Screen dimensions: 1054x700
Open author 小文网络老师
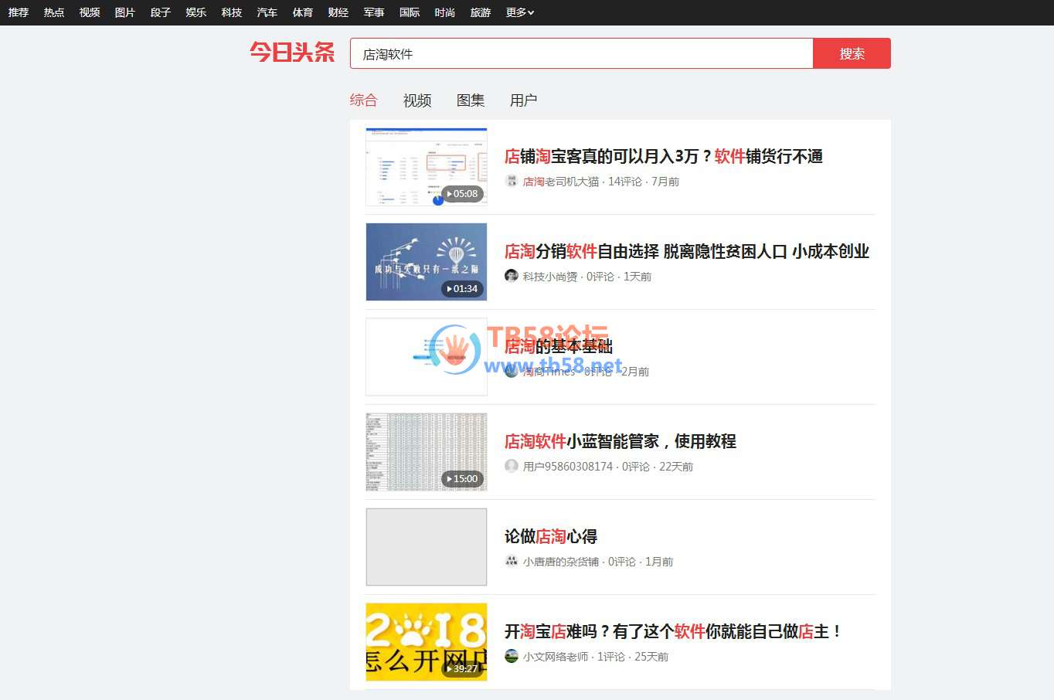coord(556,657)
